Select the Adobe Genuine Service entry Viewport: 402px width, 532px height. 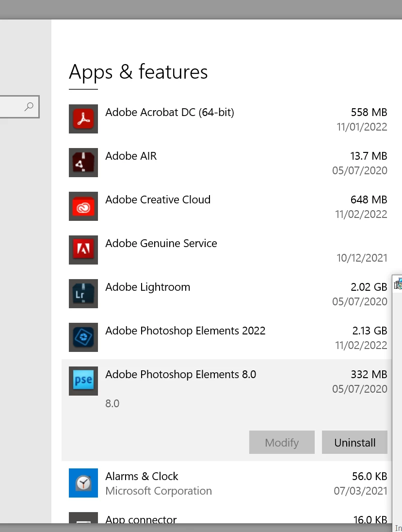(227, 250)
